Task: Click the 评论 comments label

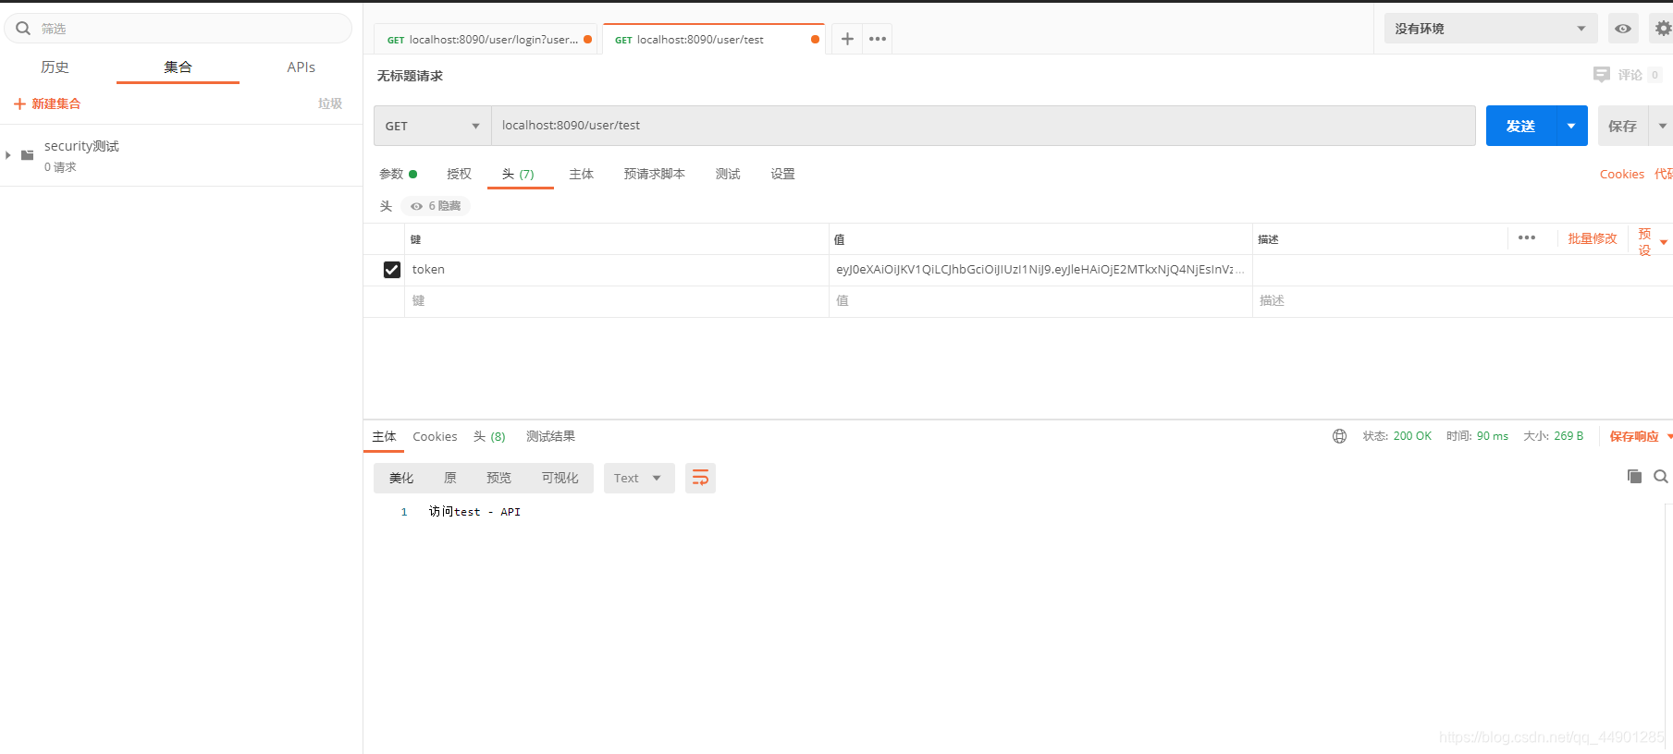Action: click(x=1630, y=75)
